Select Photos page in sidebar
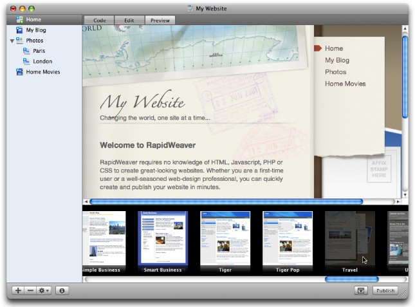 [x=44, y=41]
